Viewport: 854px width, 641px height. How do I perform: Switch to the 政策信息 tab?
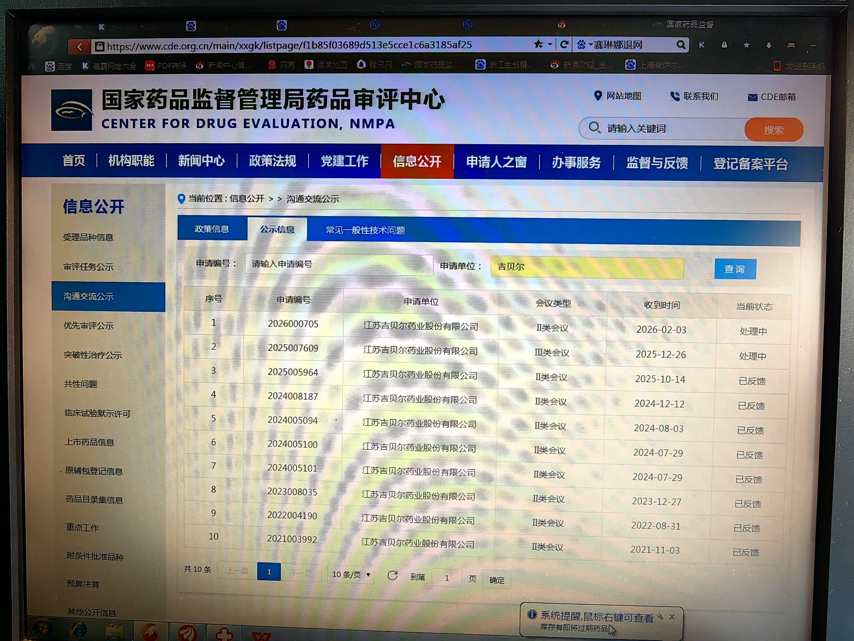[212, 229]
